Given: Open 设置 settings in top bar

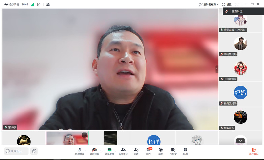Looking at the screenshot, I should coord(227,4).
